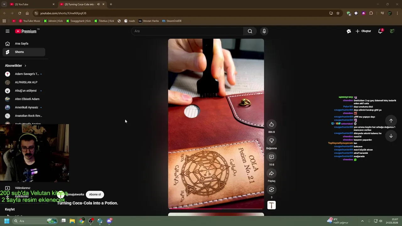Open Anatolian Rock Rev... subscription
This screenshot has width=402, height=226.
(x=24, y=116)
